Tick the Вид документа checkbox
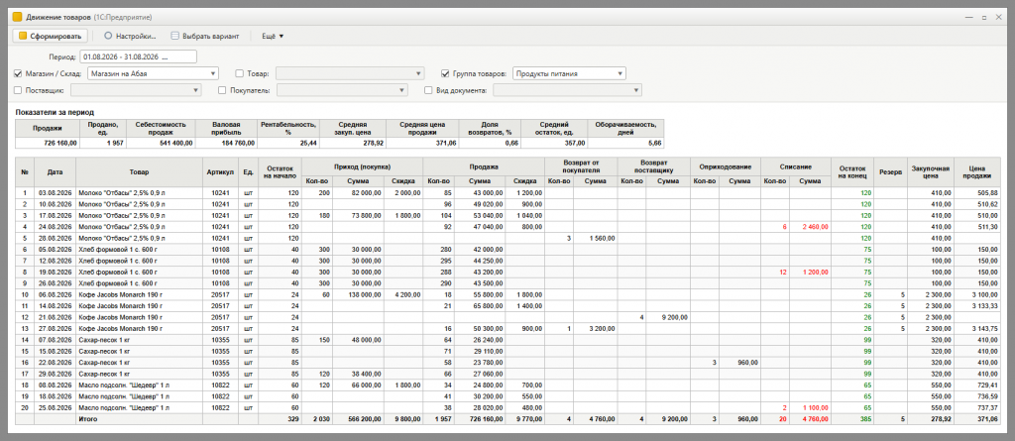This screenshot has height=441, width=1015. pos(428,90)
